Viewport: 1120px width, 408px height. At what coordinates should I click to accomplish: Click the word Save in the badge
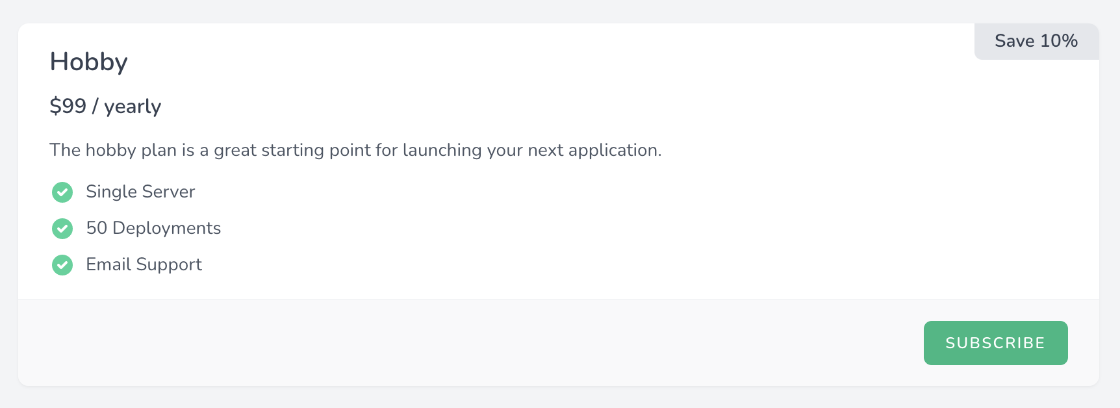point(1015,41)
